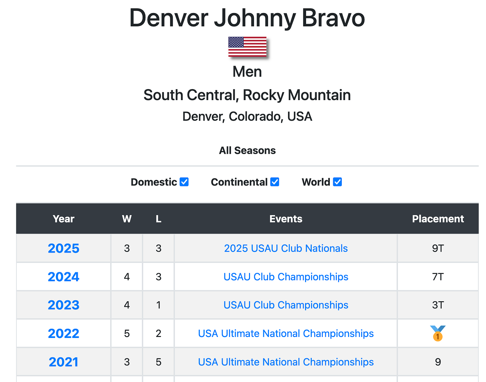This screenshot has width=486, height=382.
Task: Open the 2024 USAU Club Championships link
Action: (x=286, y=277)
